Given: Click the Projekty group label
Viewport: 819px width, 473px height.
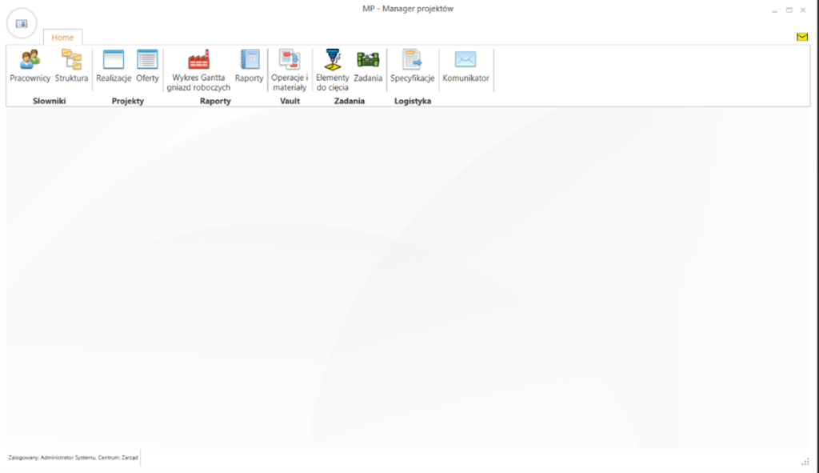Looking at the screenshot, I should (127, 101).
